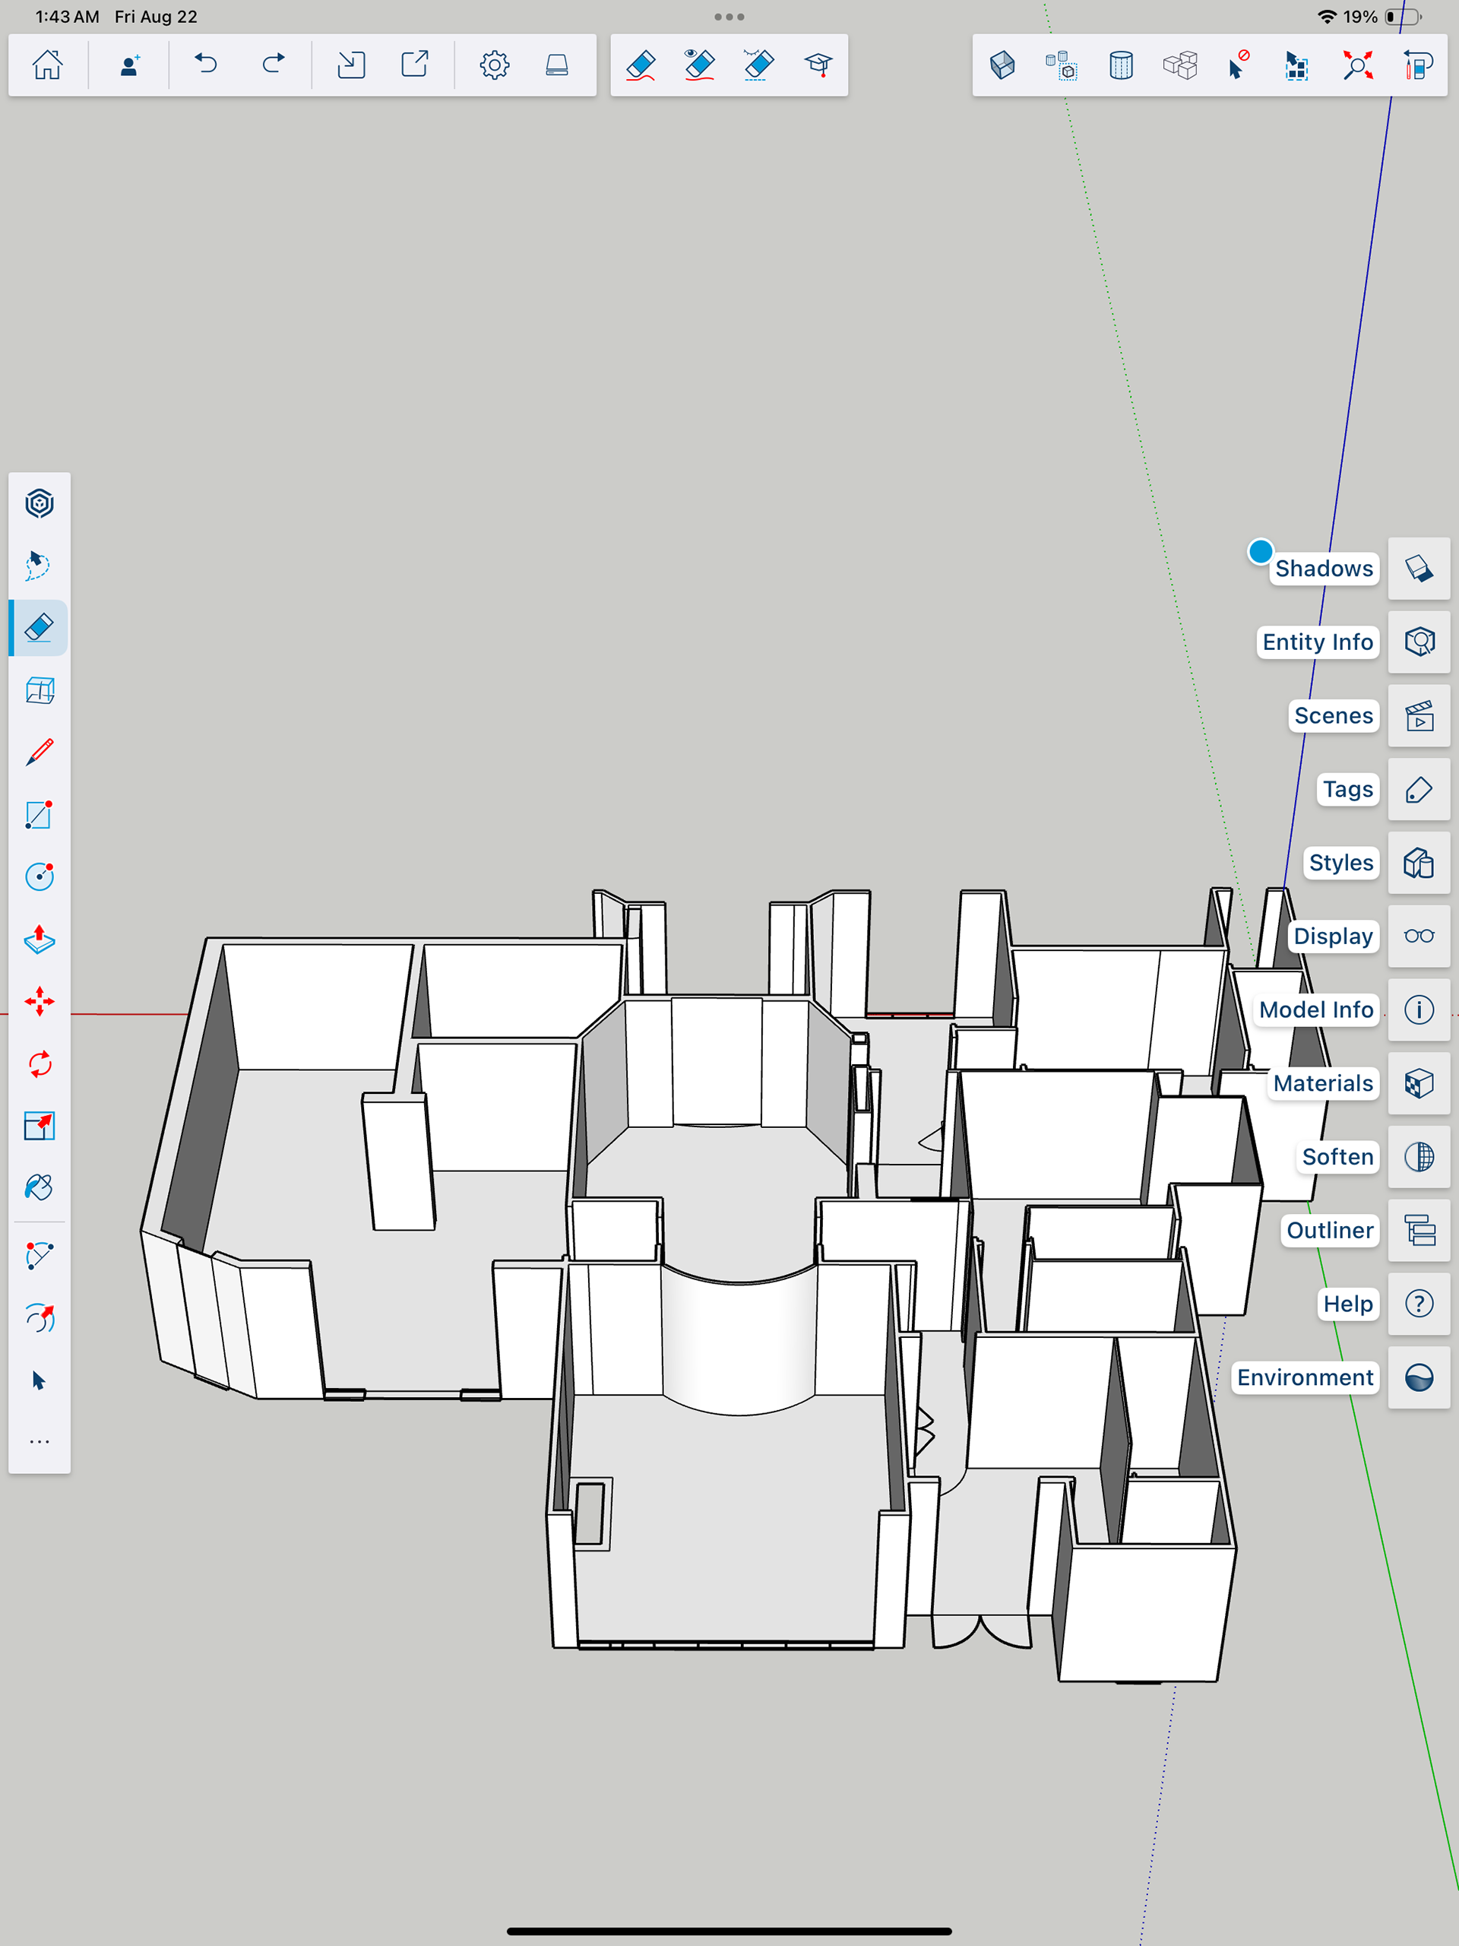Image resolution: width=1459 pixels, height=1946 pixels.
Task: Open the Materials panel icon
Action: [x=1419, y=1083]
